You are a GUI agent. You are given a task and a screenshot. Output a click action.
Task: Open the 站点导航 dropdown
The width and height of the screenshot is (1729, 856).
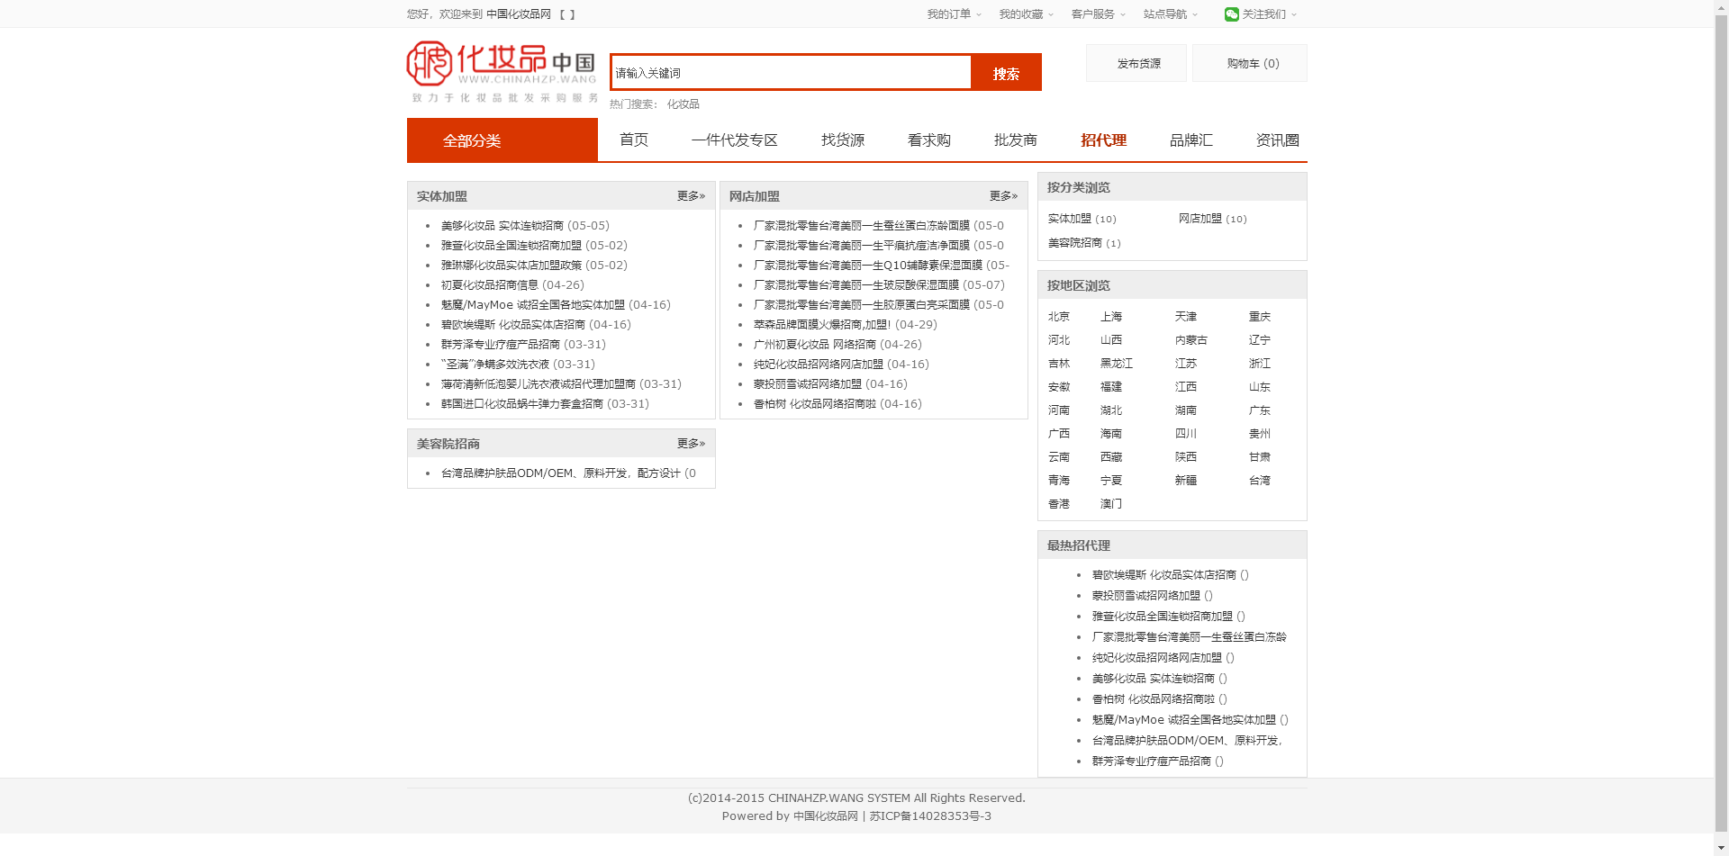tap(1170, 14)
